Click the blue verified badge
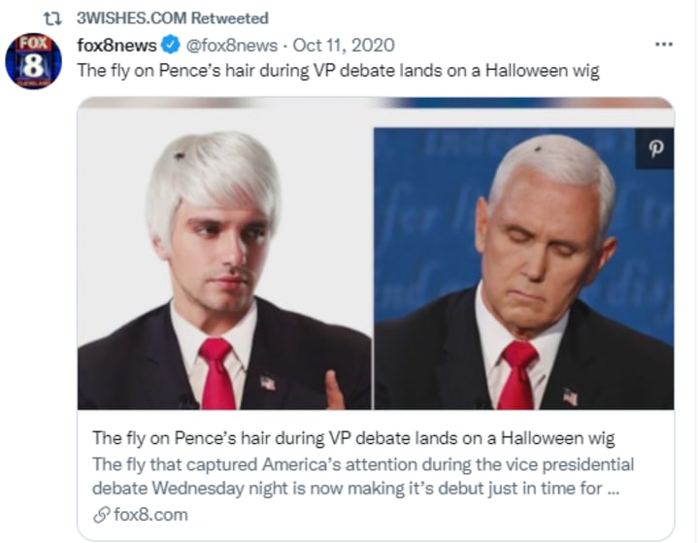The image size is (699, 543). pyautogui.click(x=171, y=45)
